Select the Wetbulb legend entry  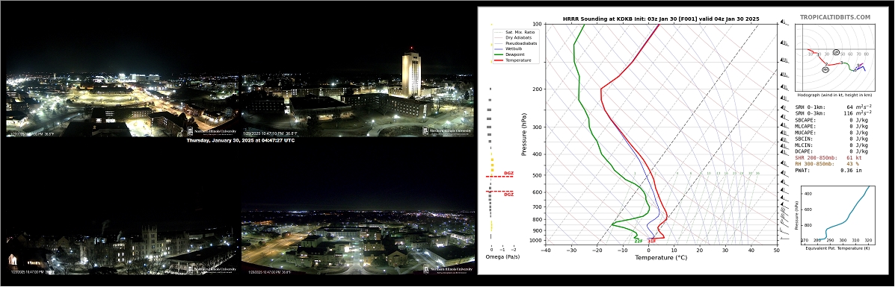point(511,49)
